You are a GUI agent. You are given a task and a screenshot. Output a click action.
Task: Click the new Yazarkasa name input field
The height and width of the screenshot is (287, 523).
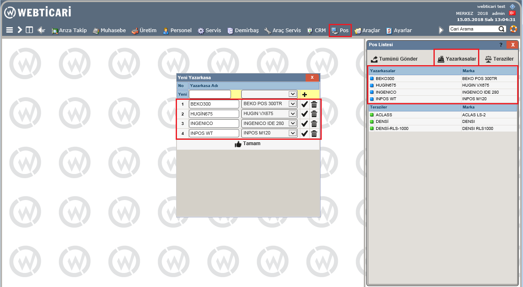click(x=210, y=94)
